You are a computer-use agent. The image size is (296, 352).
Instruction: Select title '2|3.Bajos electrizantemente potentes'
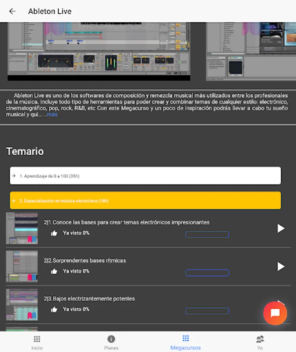pos(89,298)
